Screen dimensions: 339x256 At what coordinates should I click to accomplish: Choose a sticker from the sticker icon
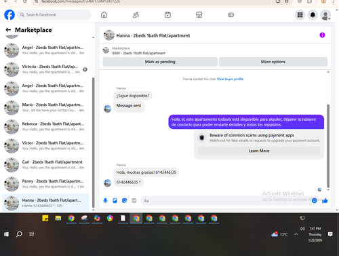[124, 200]
